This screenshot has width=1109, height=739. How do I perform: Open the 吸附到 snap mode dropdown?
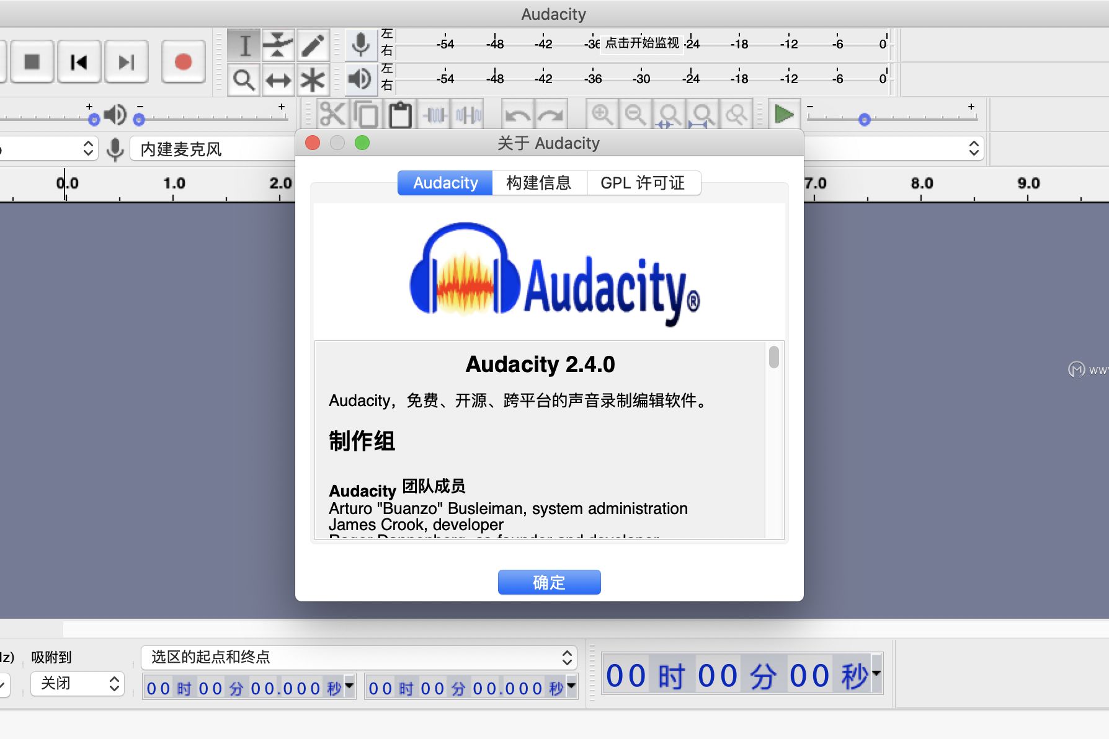coord(77,683)
